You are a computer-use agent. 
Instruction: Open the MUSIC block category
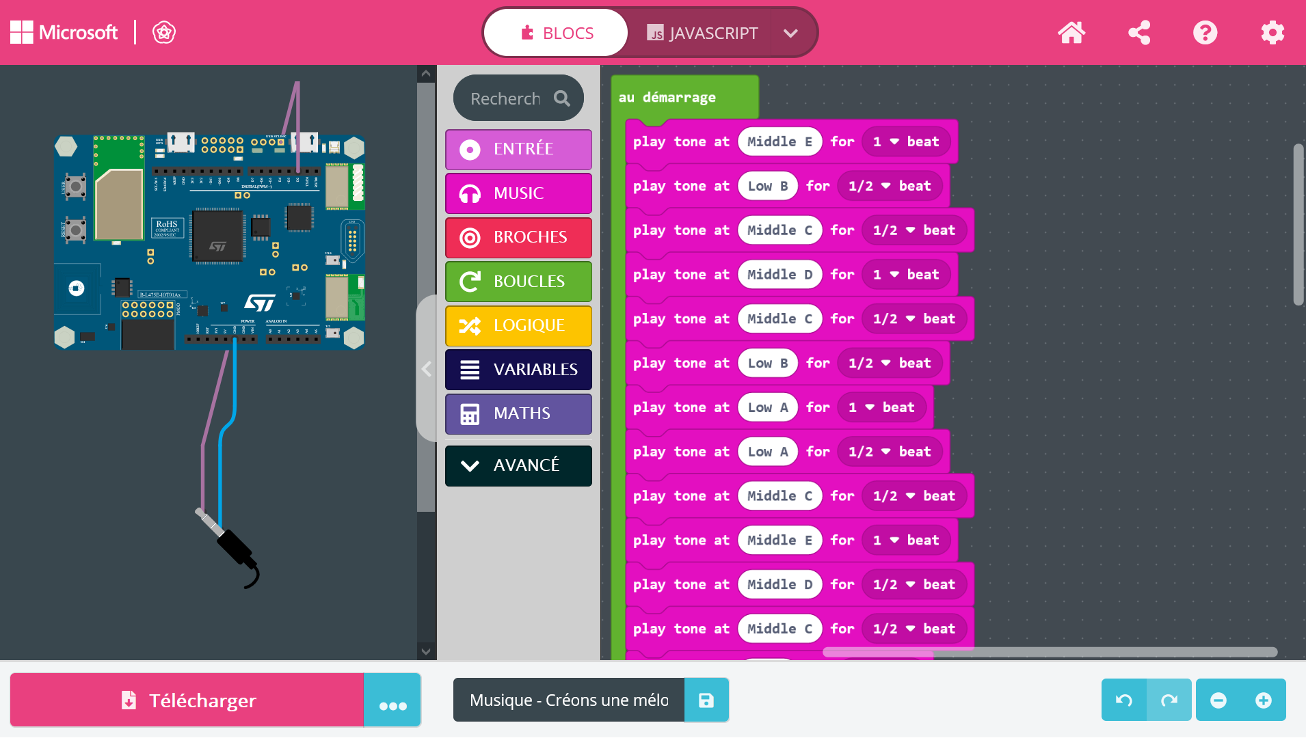[x=518, y=193]
